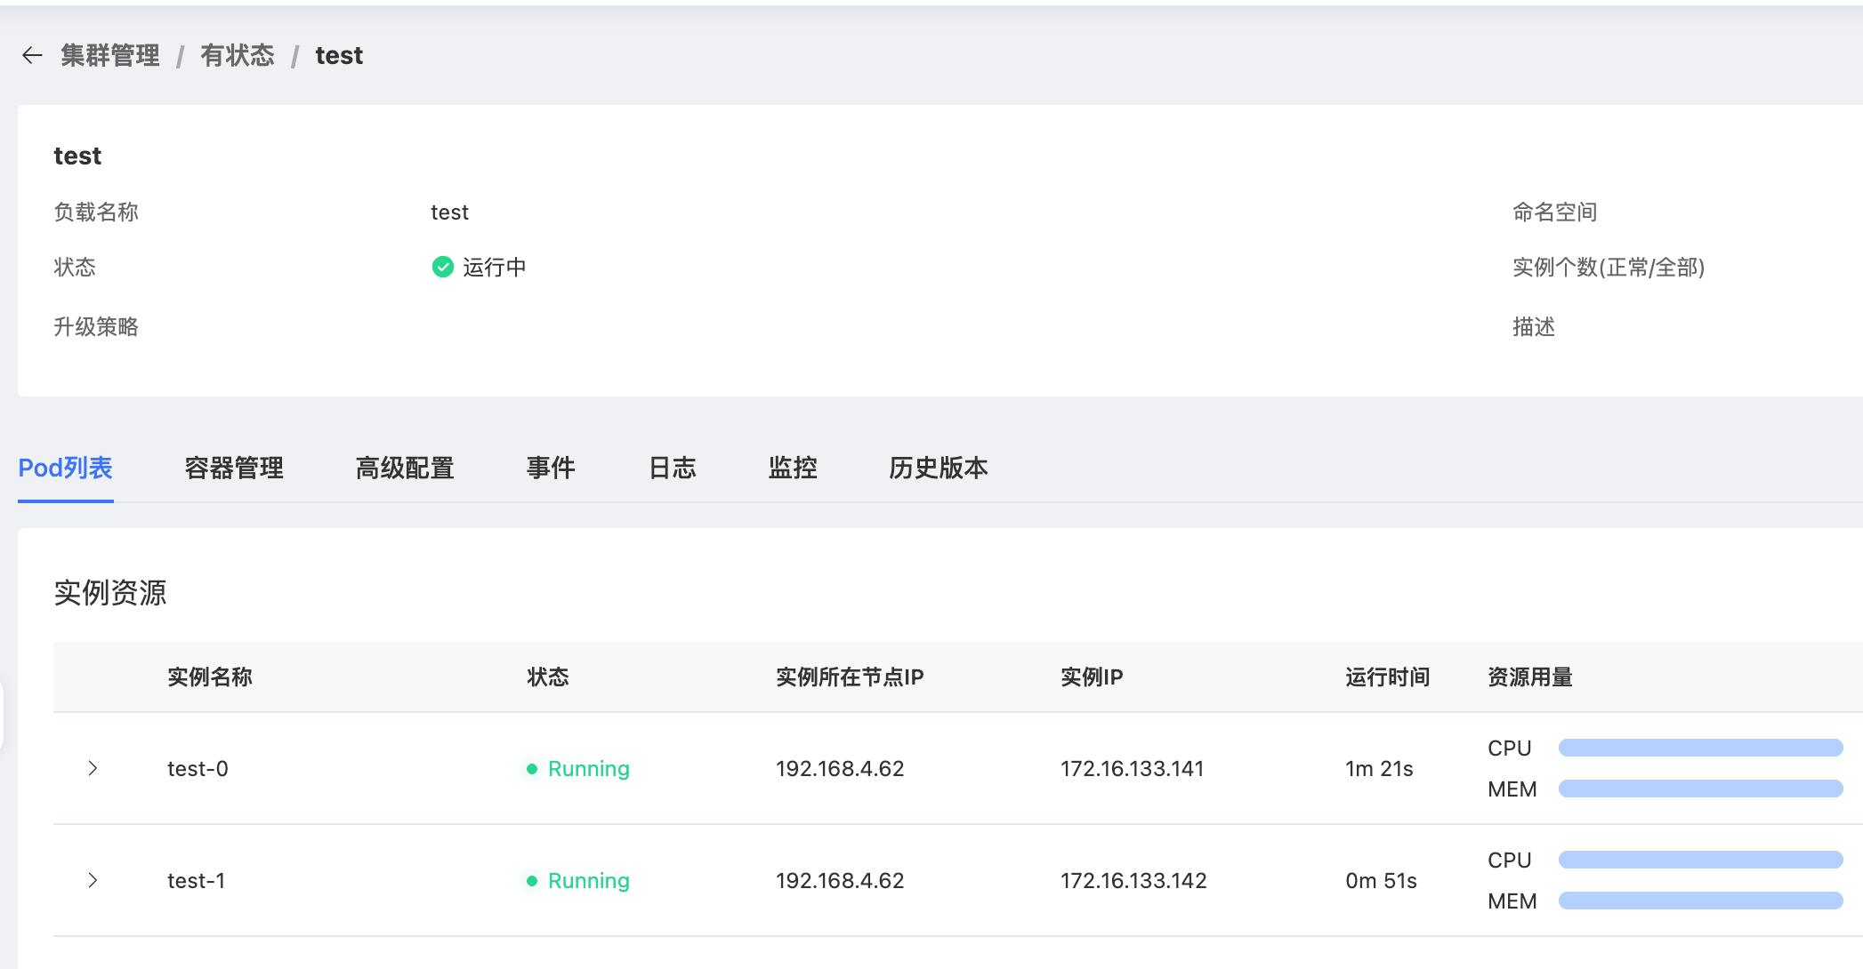1863x969 pixels.
Task: Click the green running status check icon
Action: pyautogui.click(x=442, y=267)
